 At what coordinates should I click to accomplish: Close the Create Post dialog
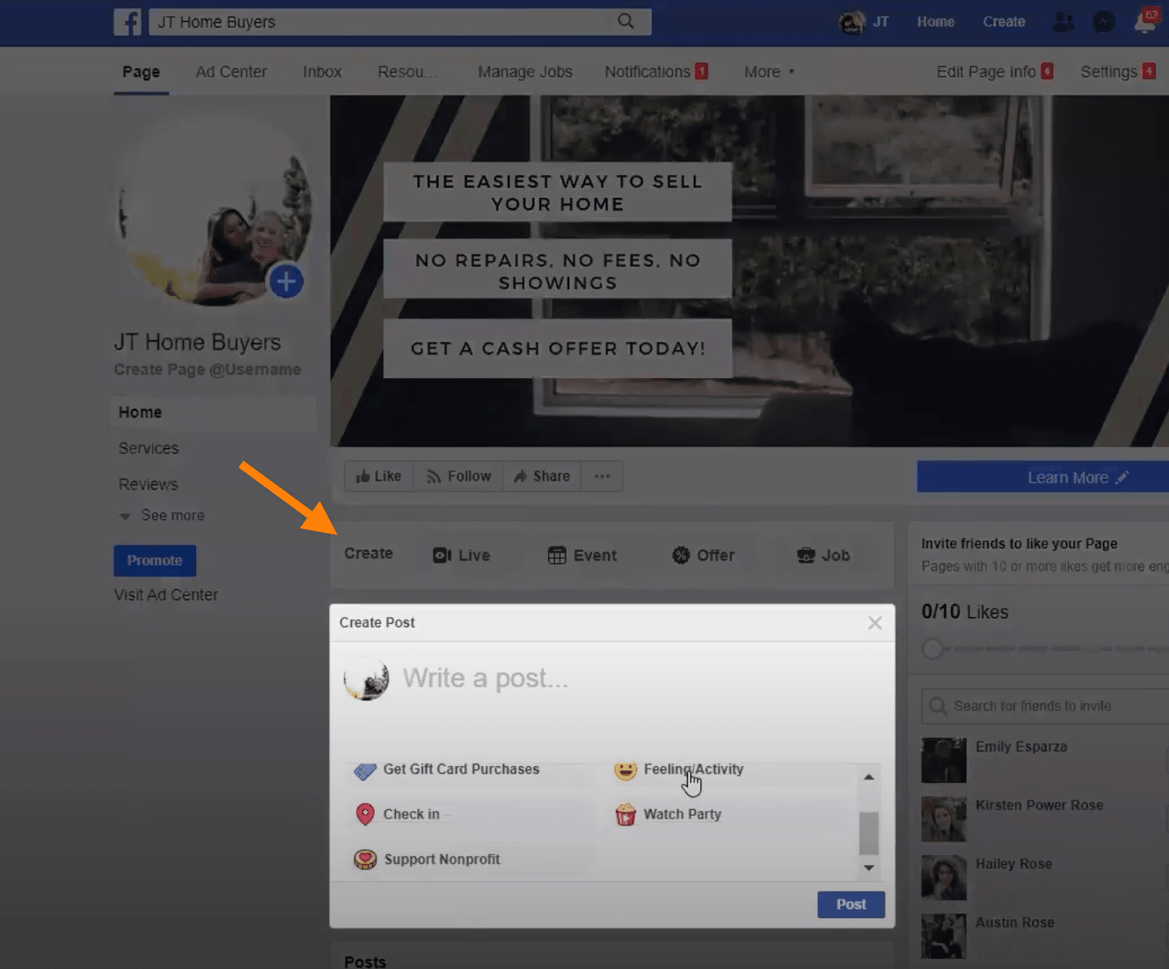[875, 623]
